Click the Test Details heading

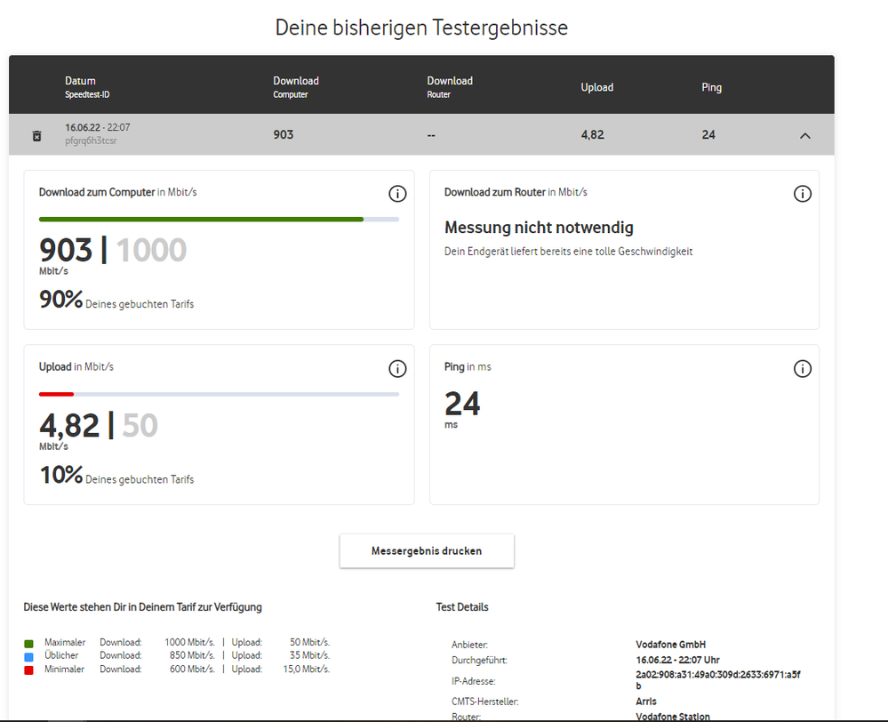[x=462, y=607]
